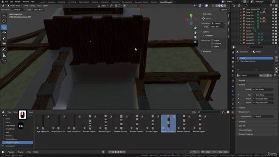Expand the Settings material panel
This screenshot has width=279, height=157.
pyautogui.click(x=242, y=122)
